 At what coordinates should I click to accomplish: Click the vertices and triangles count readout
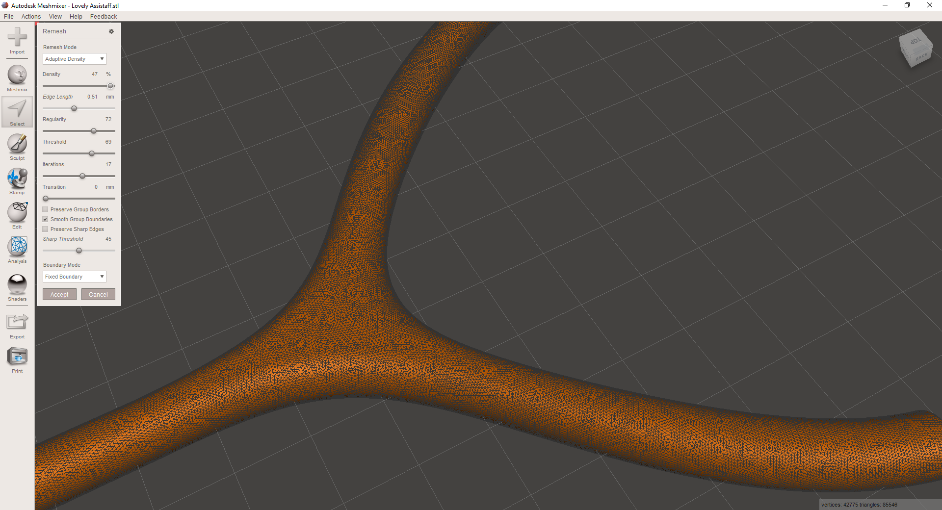tap(859, 505)
